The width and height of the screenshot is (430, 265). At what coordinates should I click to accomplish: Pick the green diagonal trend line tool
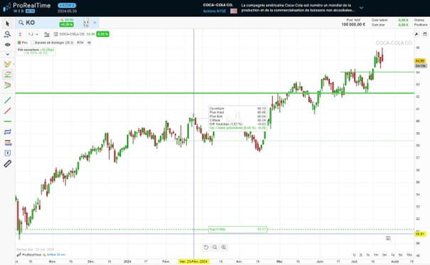click(7, 100)
